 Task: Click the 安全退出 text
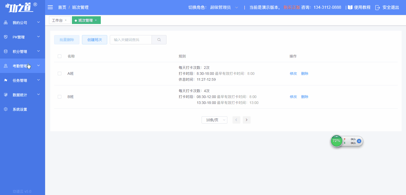(391, 7)
